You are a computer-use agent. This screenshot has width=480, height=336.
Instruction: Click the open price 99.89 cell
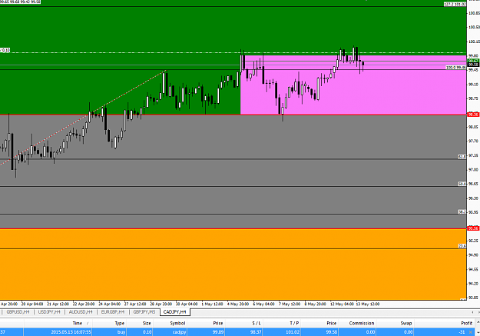coord(218,332)
